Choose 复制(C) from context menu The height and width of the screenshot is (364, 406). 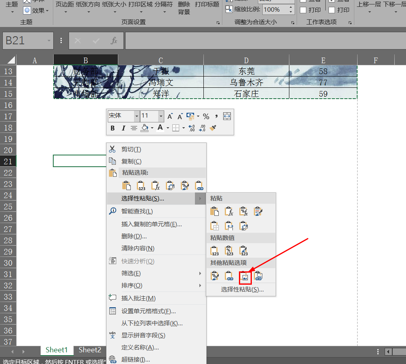pyautogui.click(x=157, y=161)
